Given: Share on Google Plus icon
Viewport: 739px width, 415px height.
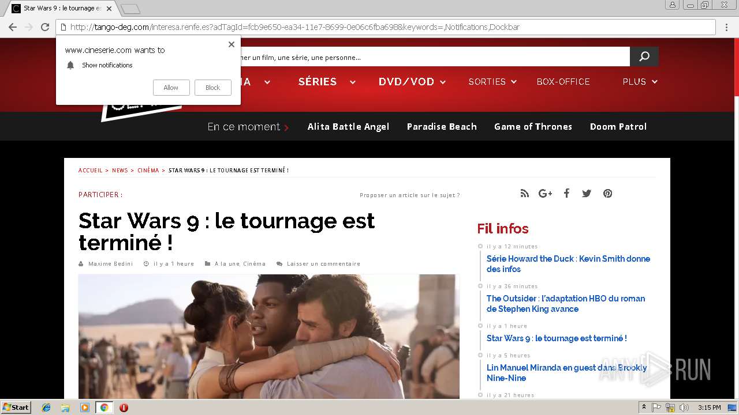Looking at the screenshot, I should pos(545,194).
